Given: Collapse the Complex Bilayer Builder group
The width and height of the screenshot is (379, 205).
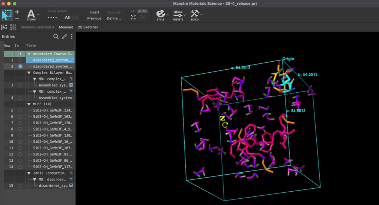Looking at the screenshot, I should [x=29, y=73].
